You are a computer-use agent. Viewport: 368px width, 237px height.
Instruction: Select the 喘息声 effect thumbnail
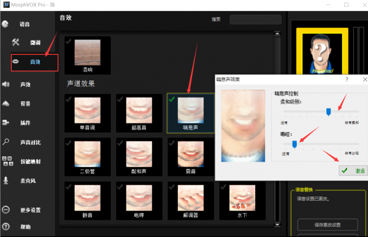[x=191, y=110]
